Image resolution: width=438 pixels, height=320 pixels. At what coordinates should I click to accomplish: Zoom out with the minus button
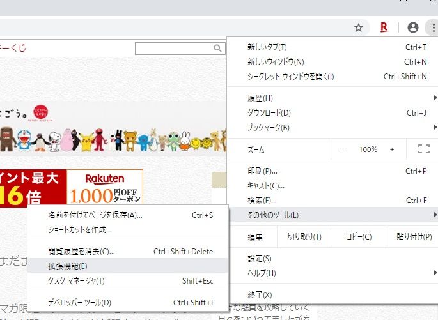pyautogui.click(x=344, y=149)
